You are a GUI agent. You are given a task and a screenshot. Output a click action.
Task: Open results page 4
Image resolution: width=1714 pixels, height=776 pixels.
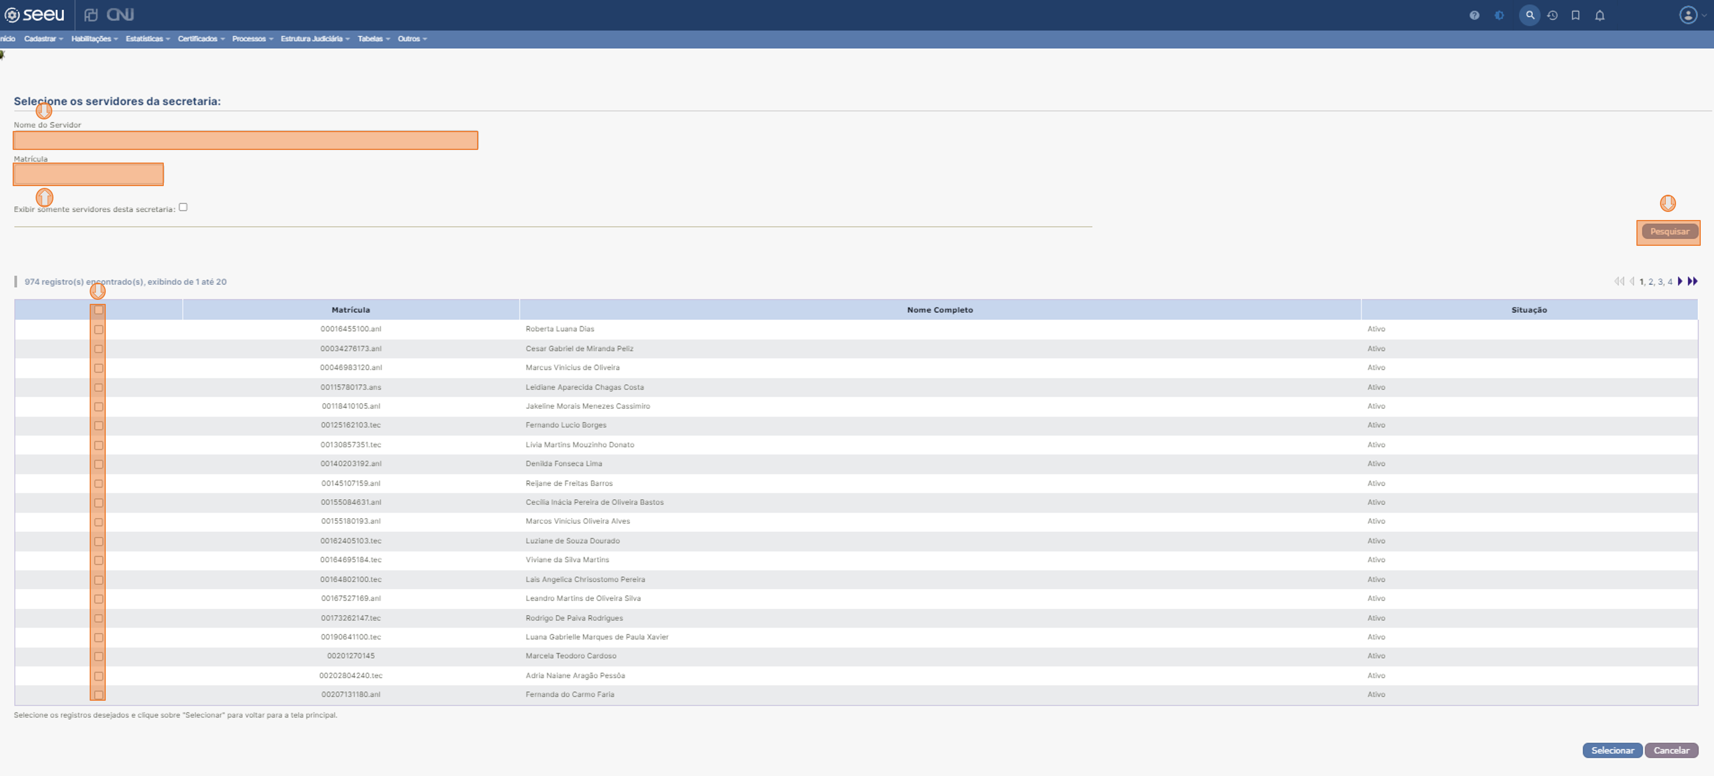(1670, 282)
